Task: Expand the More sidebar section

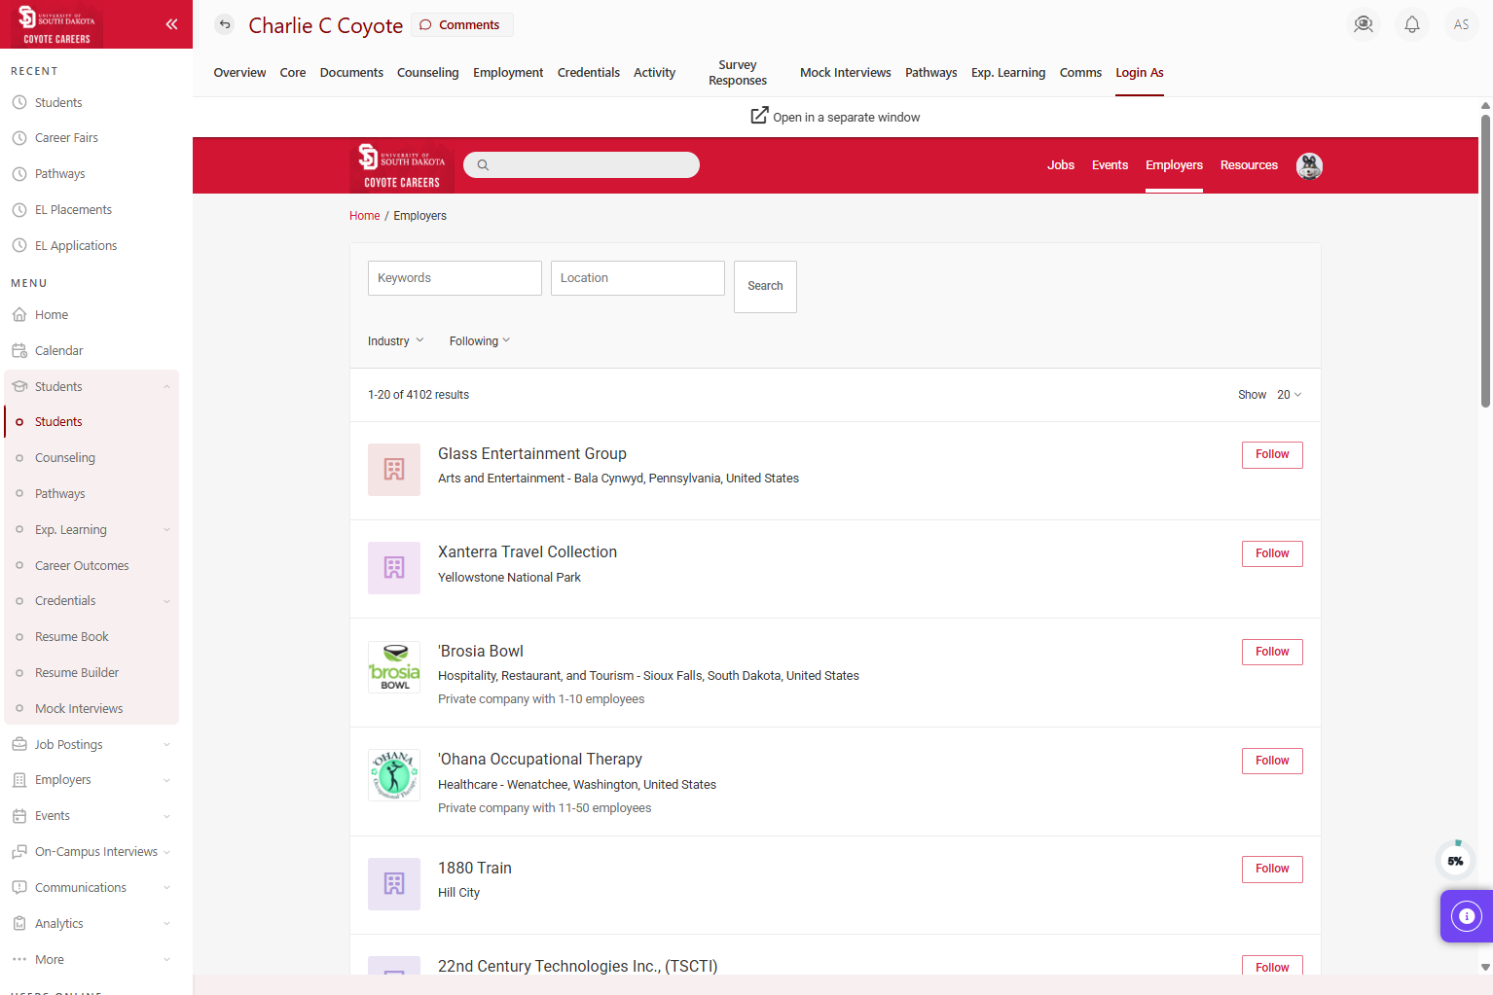Action: click(x=166, y=960)
